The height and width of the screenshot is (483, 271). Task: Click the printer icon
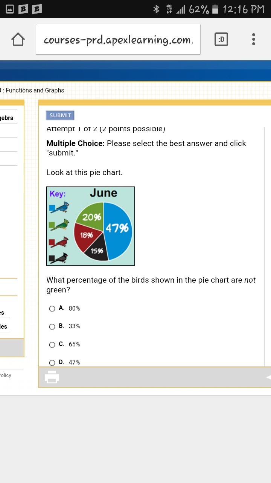tap(52, 377)
